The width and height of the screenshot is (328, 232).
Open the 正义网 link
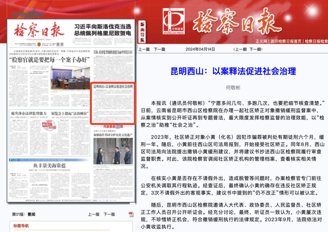tap(261, 41)
